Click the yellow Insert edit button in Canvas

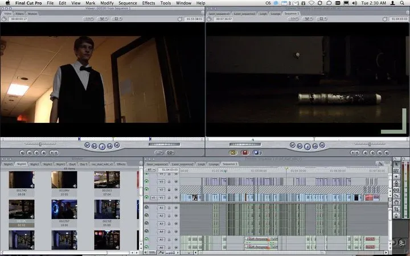tap(233, 152)
